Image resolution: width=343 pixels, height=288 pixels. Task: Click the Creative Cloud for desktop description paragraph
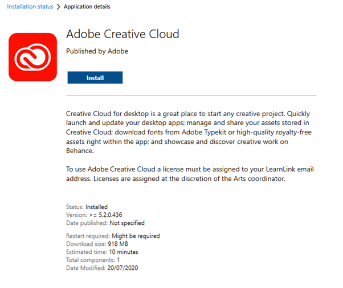coord(190,132)
